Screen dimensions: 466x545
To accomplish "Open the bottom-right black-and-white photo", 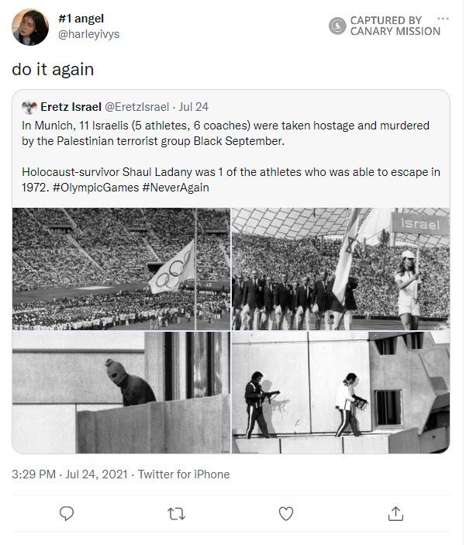I will click(340, 392).
